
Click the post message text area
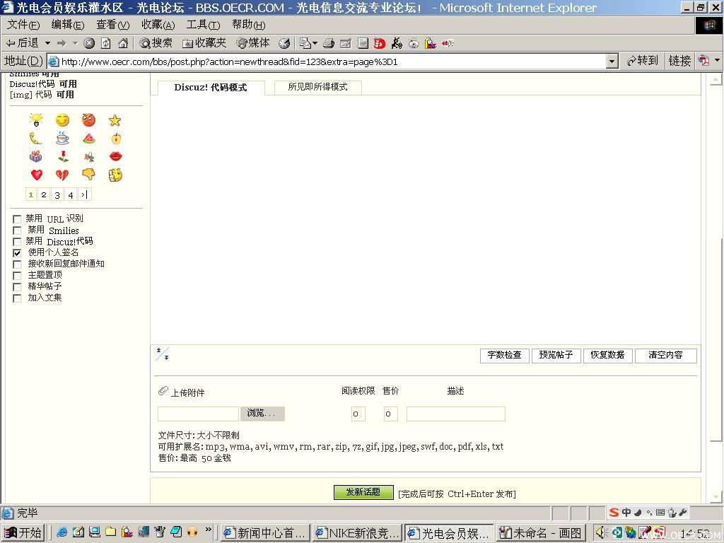[425, 219]
